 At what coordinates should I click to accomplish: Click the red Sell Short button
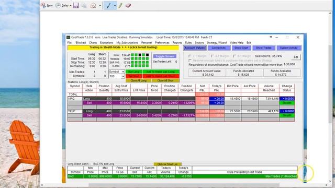[x=134, y=76]
